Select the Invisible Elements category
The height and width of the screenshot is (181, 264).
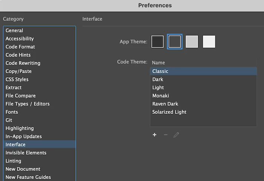[x=26, y=153]
